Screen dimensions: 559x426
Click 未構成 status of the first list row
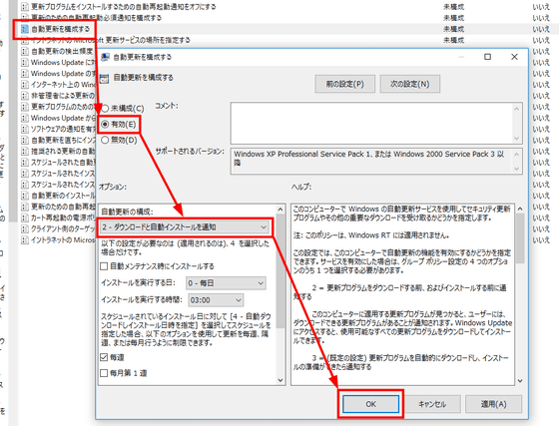(x=453, y=6)
